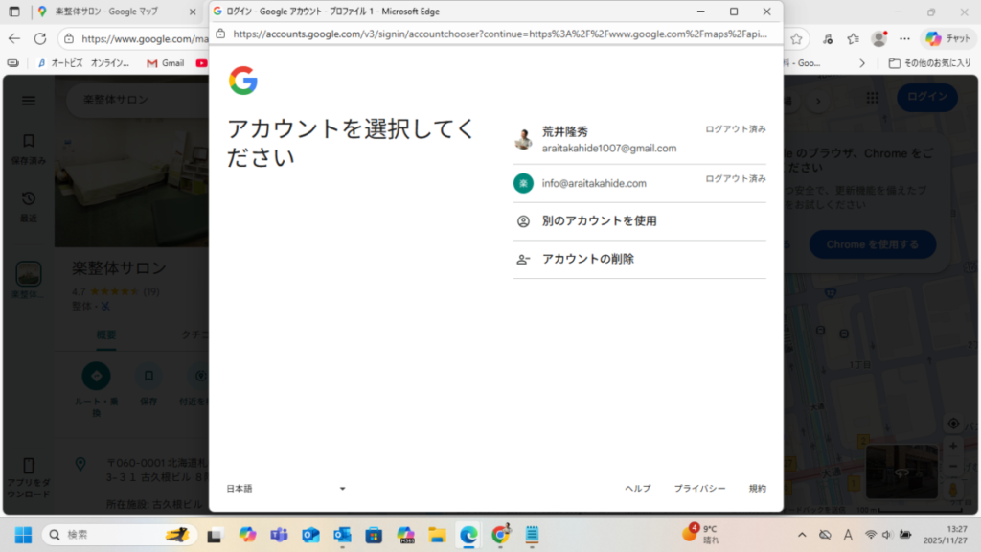Open the Windows Start menu
This screenshot has width=981, height=552.
click(x=22, y=534)
